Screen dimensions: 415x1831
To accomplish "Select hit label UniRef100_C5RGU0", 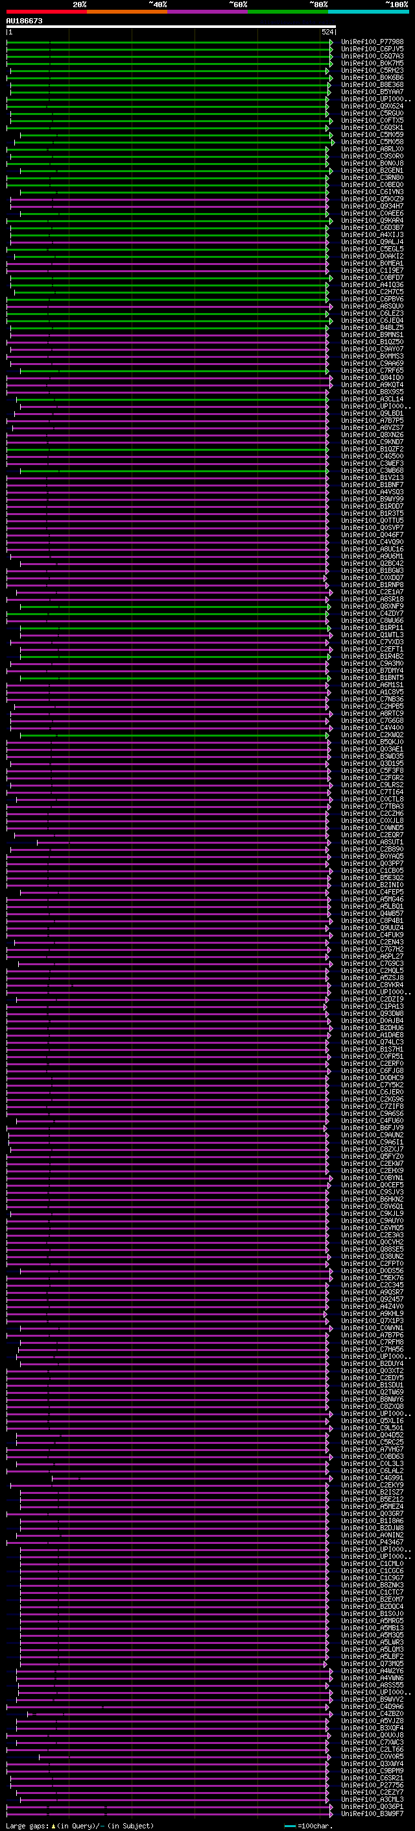I will [372, 113].
